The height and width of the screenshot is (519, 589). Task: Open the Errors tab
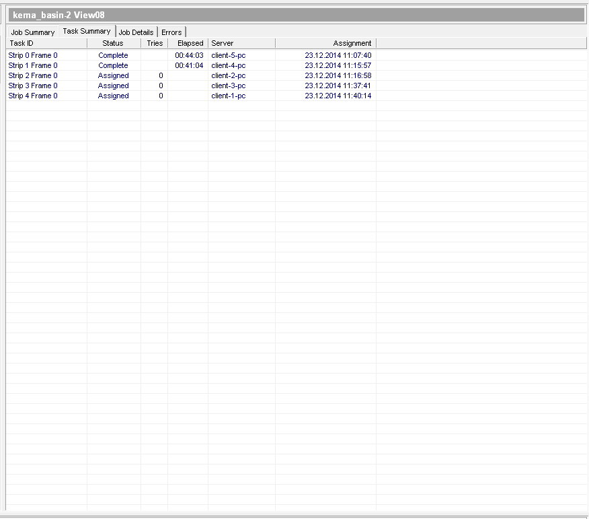(x=171, y=32)
